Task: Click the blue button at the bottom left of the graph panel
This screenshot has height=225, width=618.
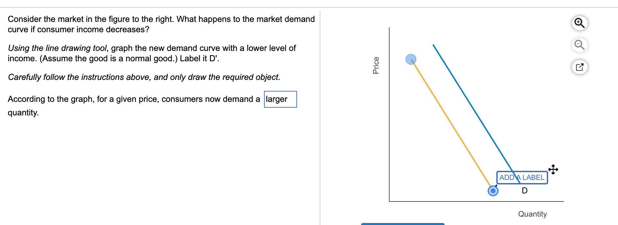Action: point(403,224)
